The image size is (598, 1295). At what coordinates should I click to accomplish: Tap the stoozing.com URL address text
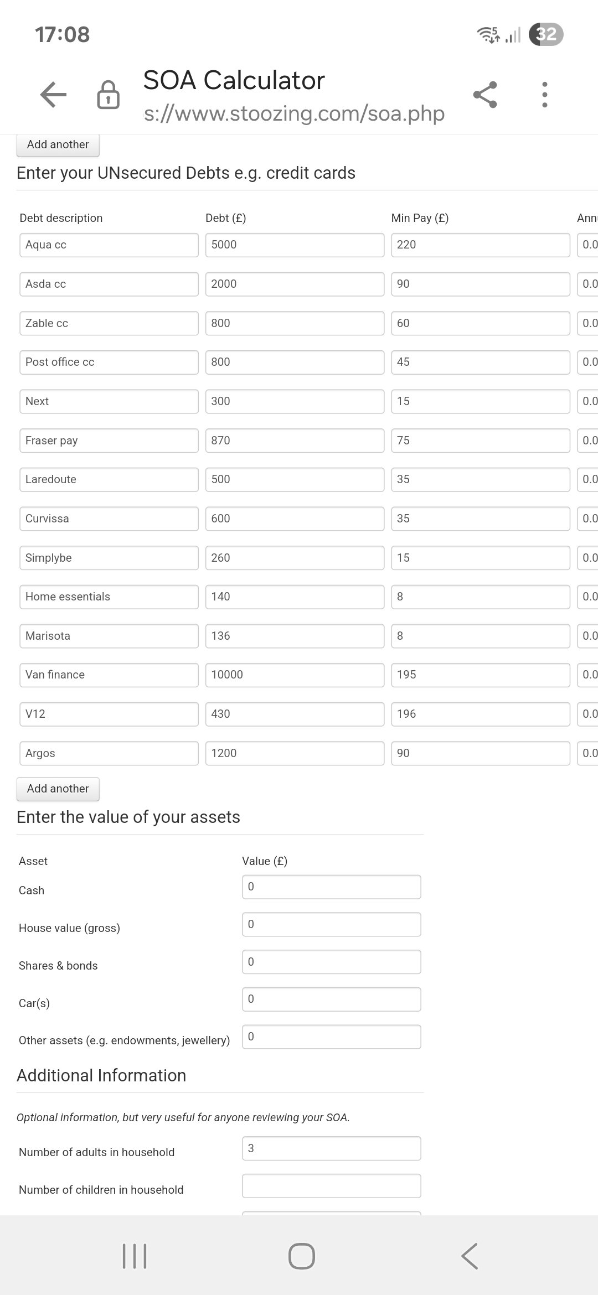[294, 113]
